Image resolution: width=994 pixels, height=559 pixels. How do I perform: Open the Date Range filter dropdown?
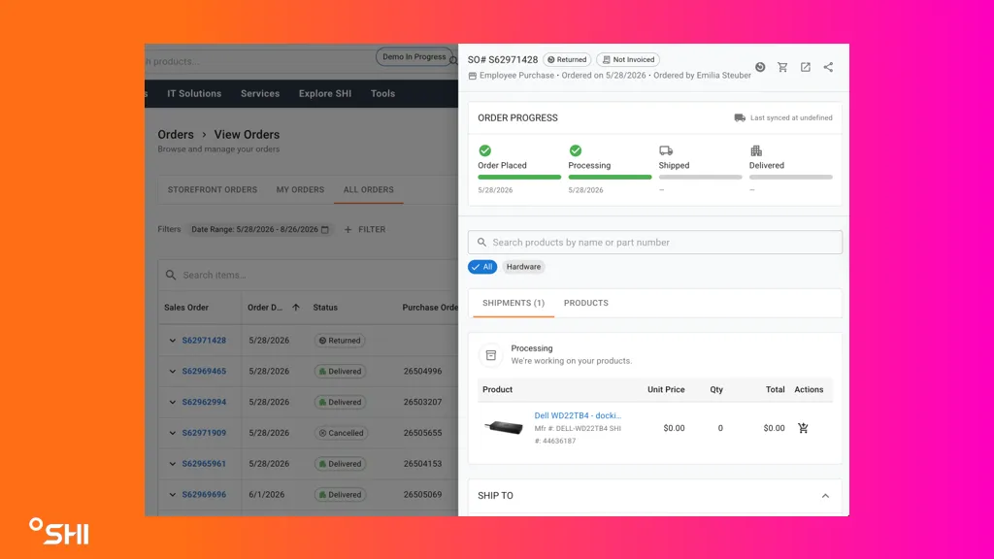260,229
